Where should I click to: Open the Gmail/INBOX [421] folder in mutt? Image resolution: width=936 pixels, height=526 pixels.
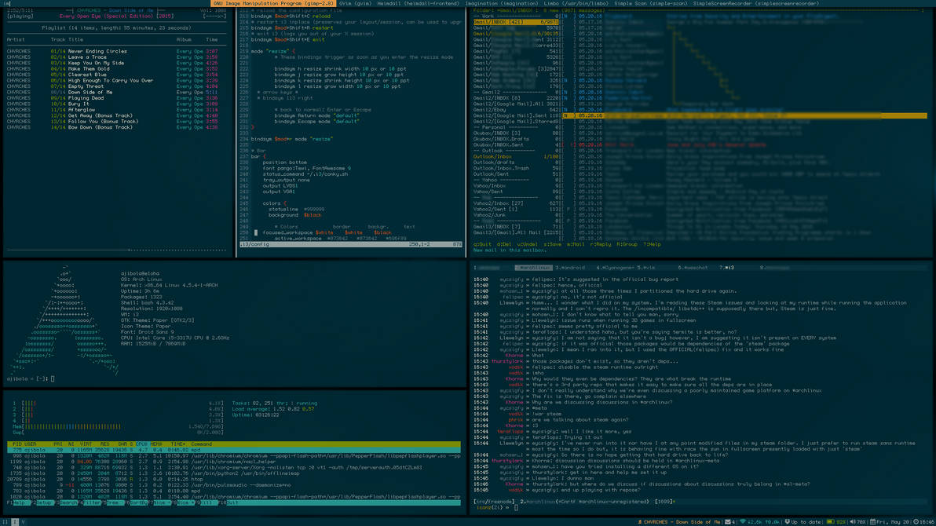pyautogui.click(x=517, y=22)
